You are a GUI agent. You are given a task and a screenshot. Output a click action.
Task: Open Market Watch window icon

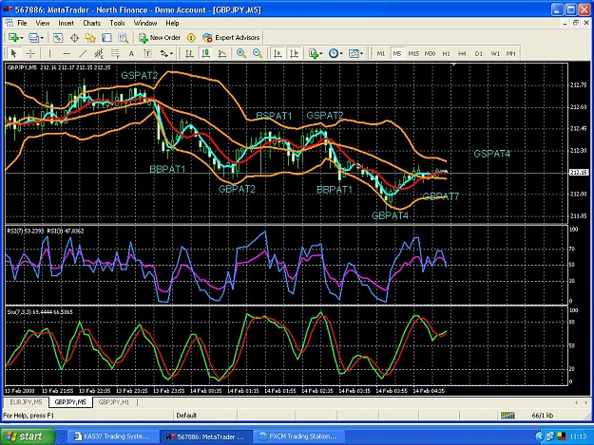point(58,37)
